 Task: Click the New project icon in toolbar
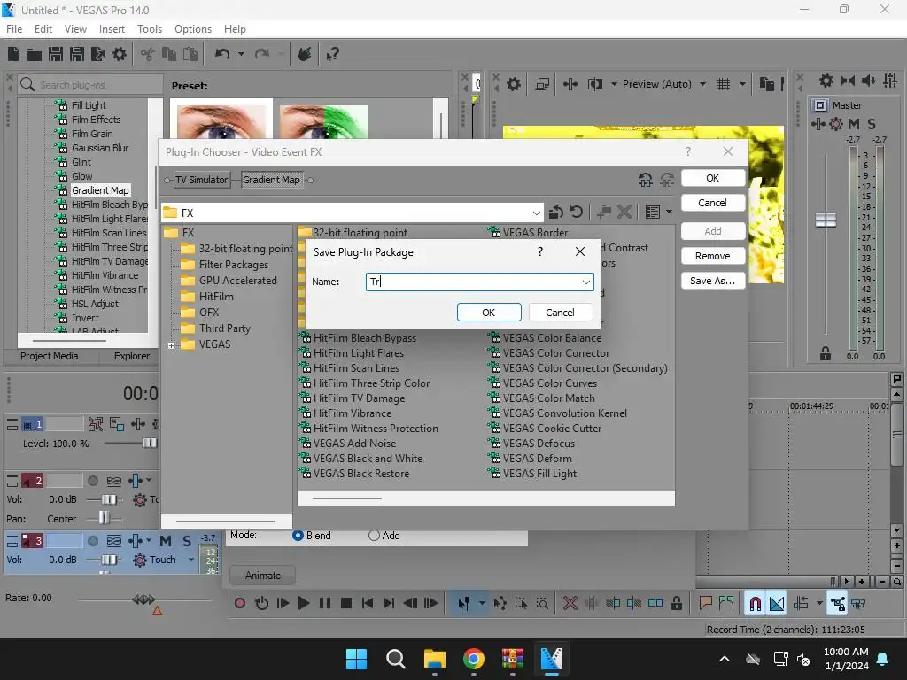[13, 54]
